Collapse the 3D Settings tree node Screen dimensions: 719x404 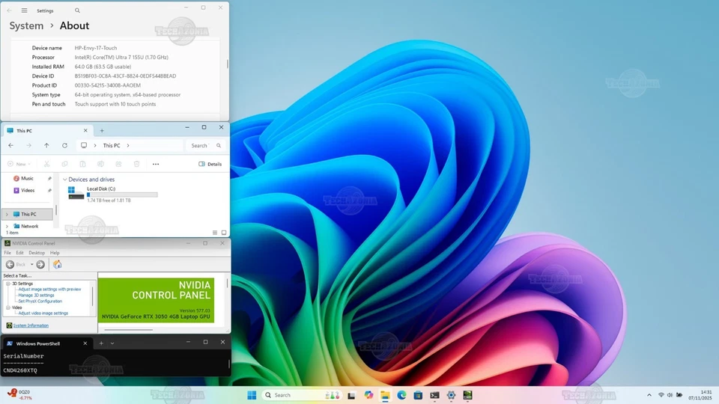(x=7, y=284)
